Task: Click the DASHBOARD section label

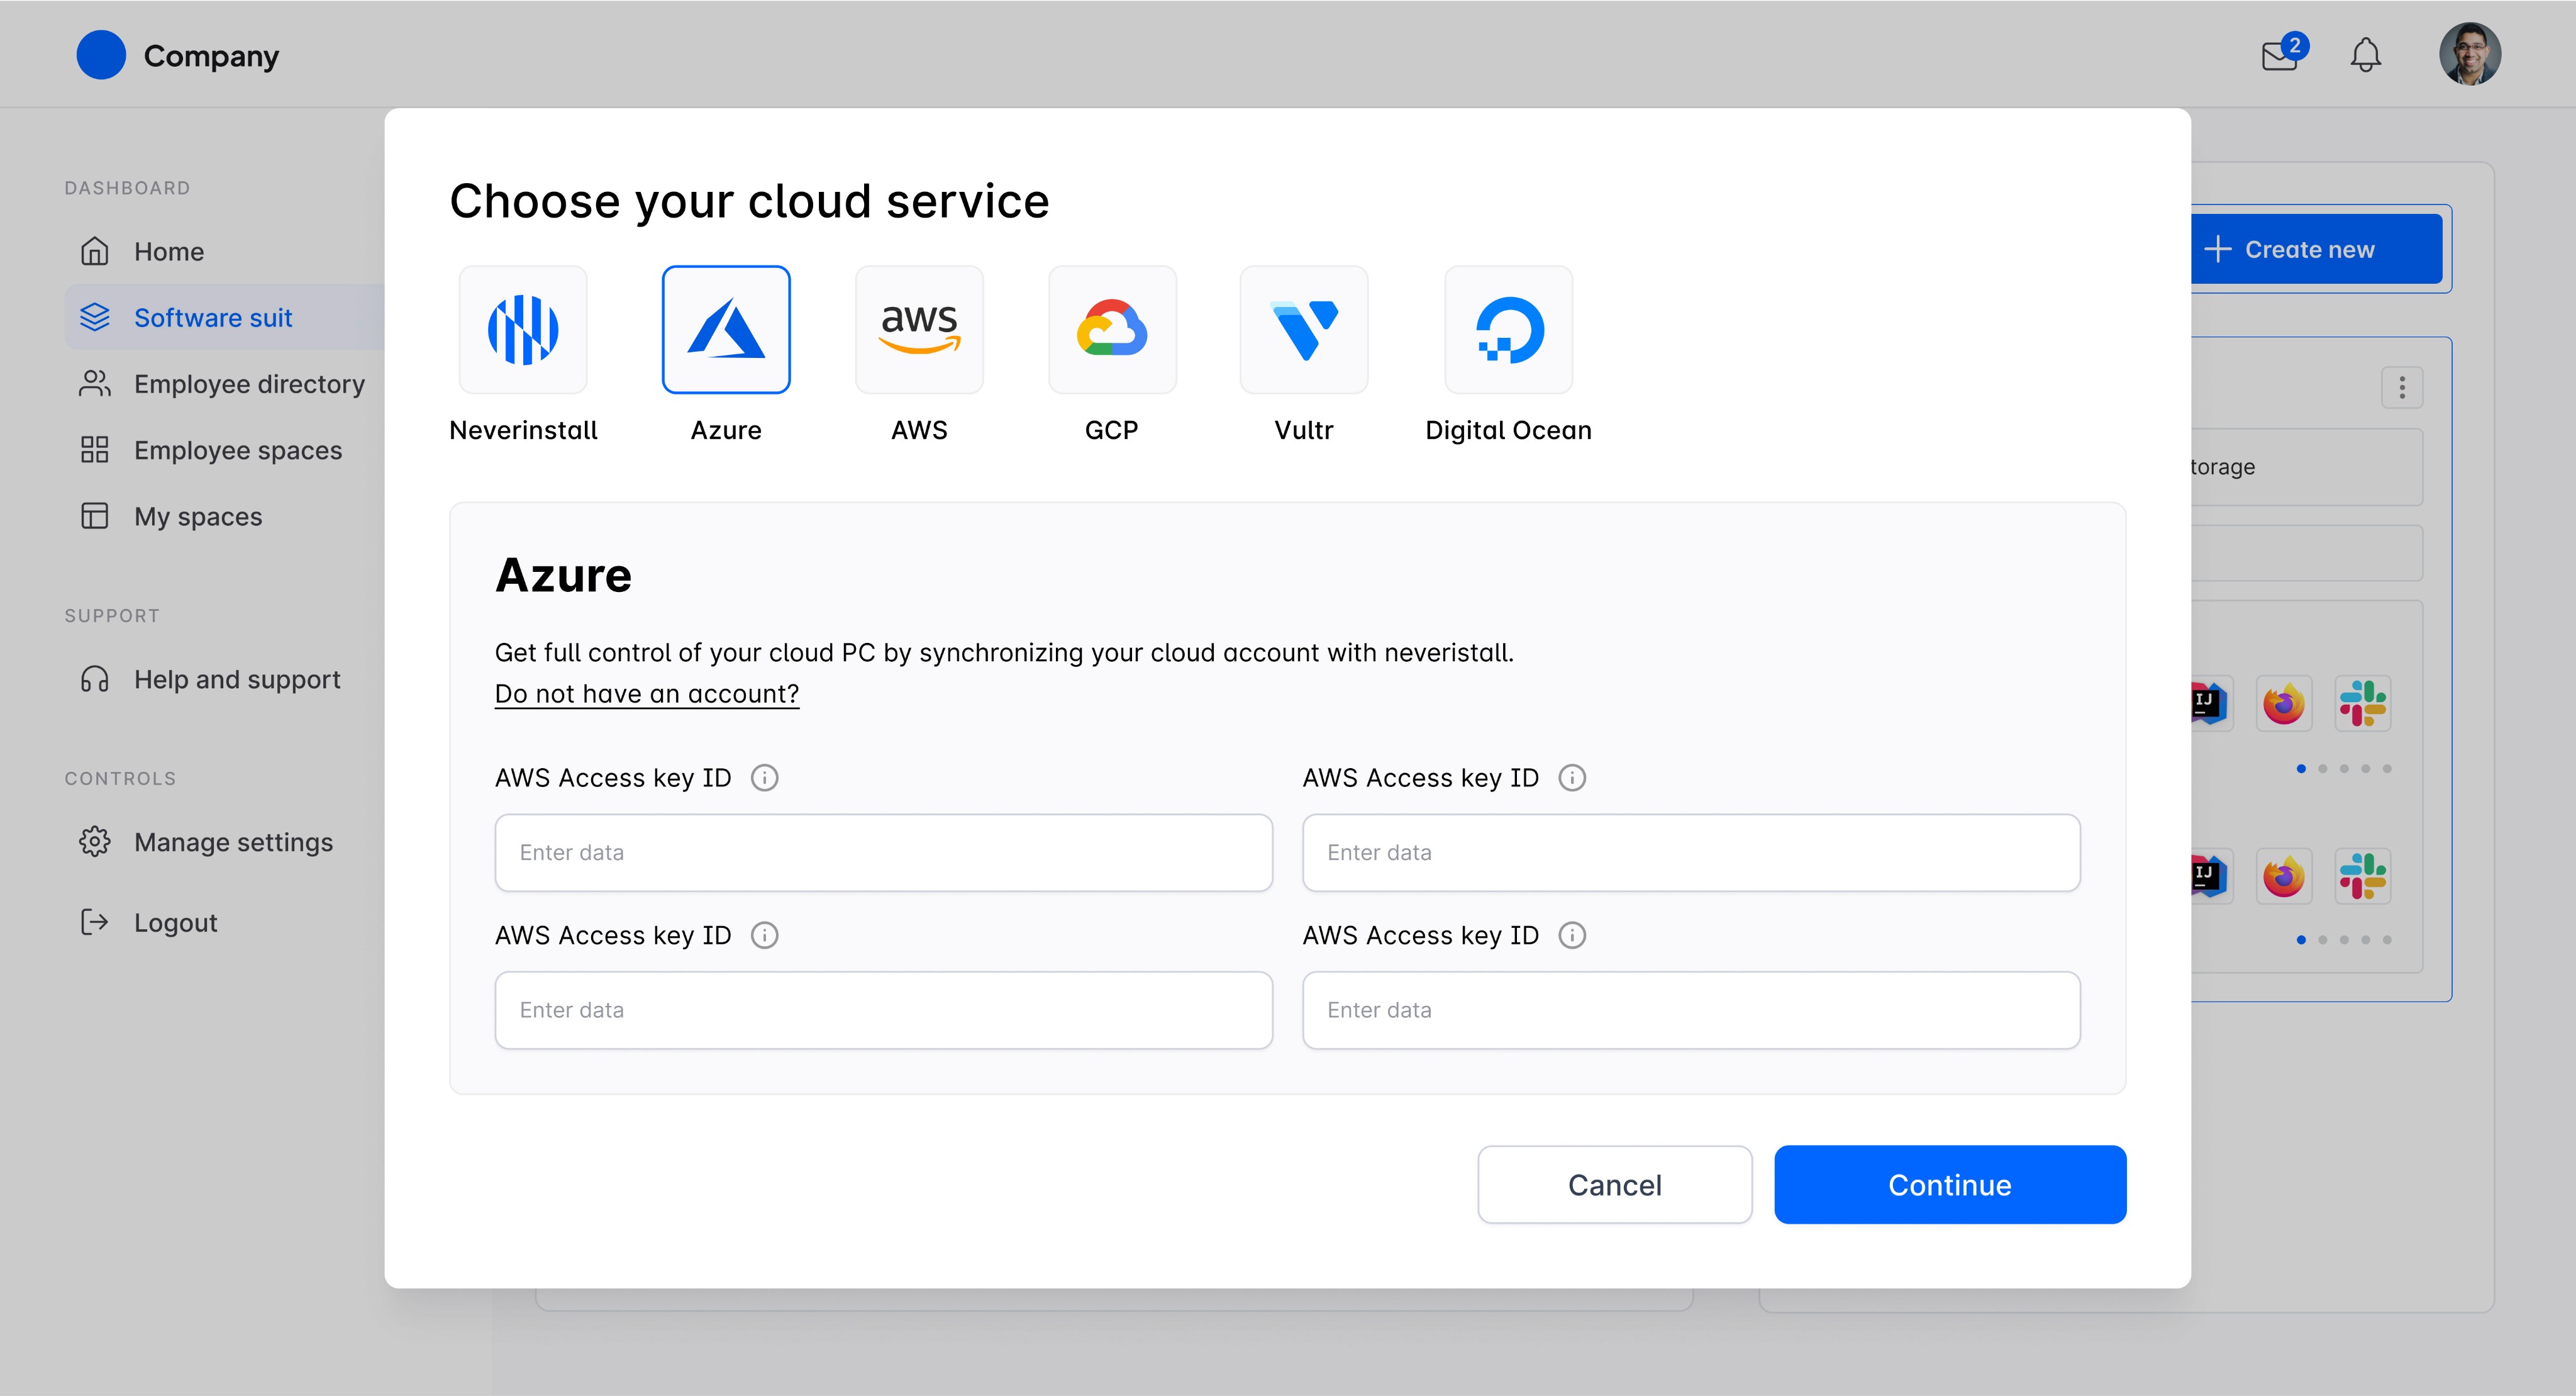Action: pos(127,188)
